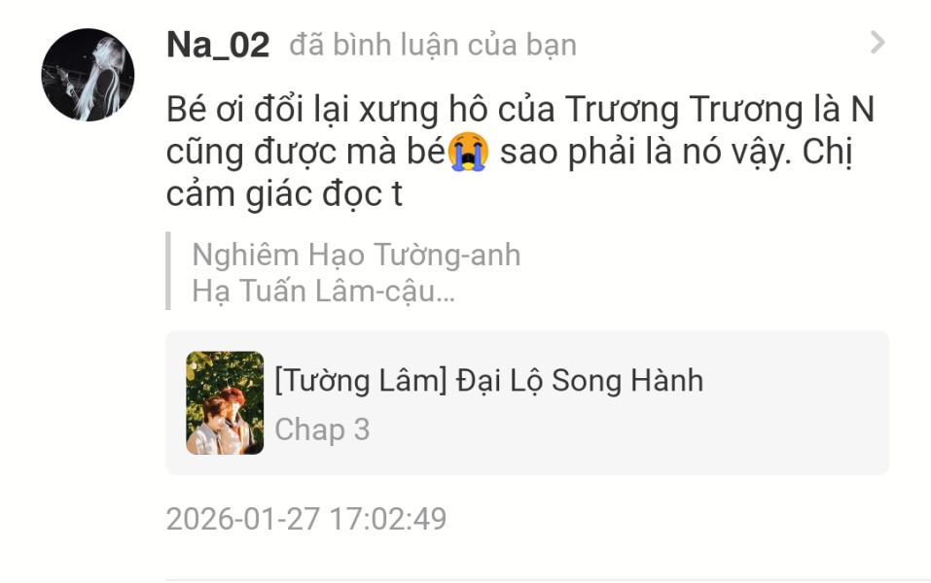The height and width of the screenshot is (583, 931).
Task: Open the story cover thumbnail of two people
Action: coord(225,402)
